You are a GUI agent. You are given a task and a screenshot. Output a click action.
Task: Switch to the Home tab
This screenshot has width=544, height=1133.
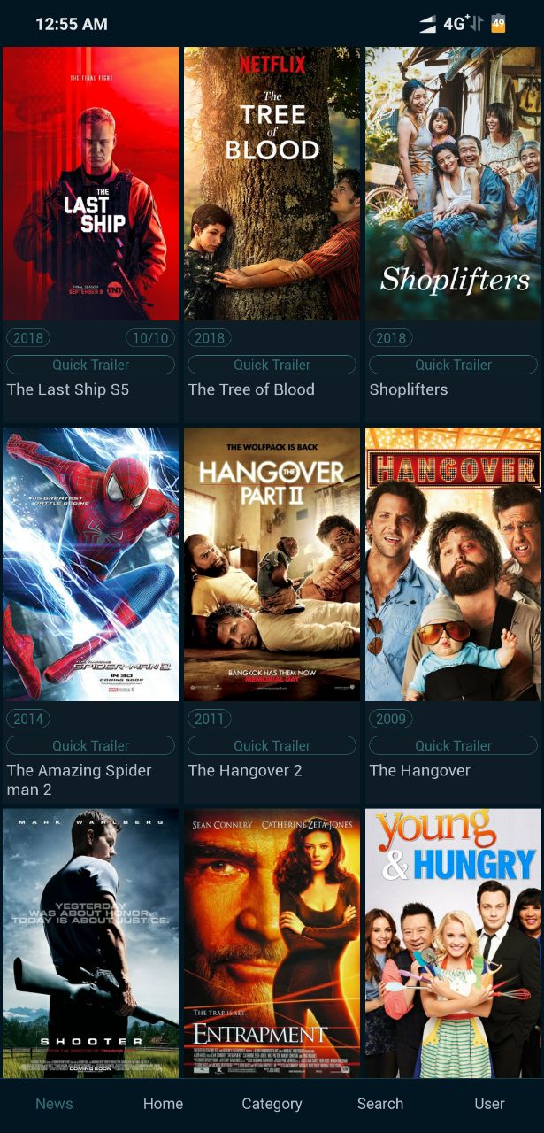click(x=163, y=1104)
